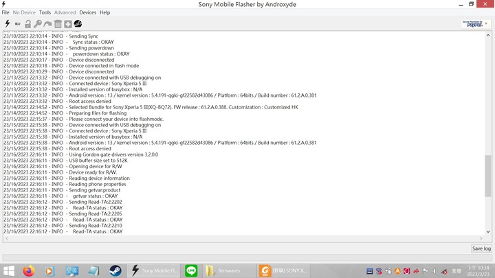Click the 'Using Gordon gate drivers version 3.2.0.0' line
The width and height of the screenshot is (495, 278).
pyautogui.click(x=81, y=154)
